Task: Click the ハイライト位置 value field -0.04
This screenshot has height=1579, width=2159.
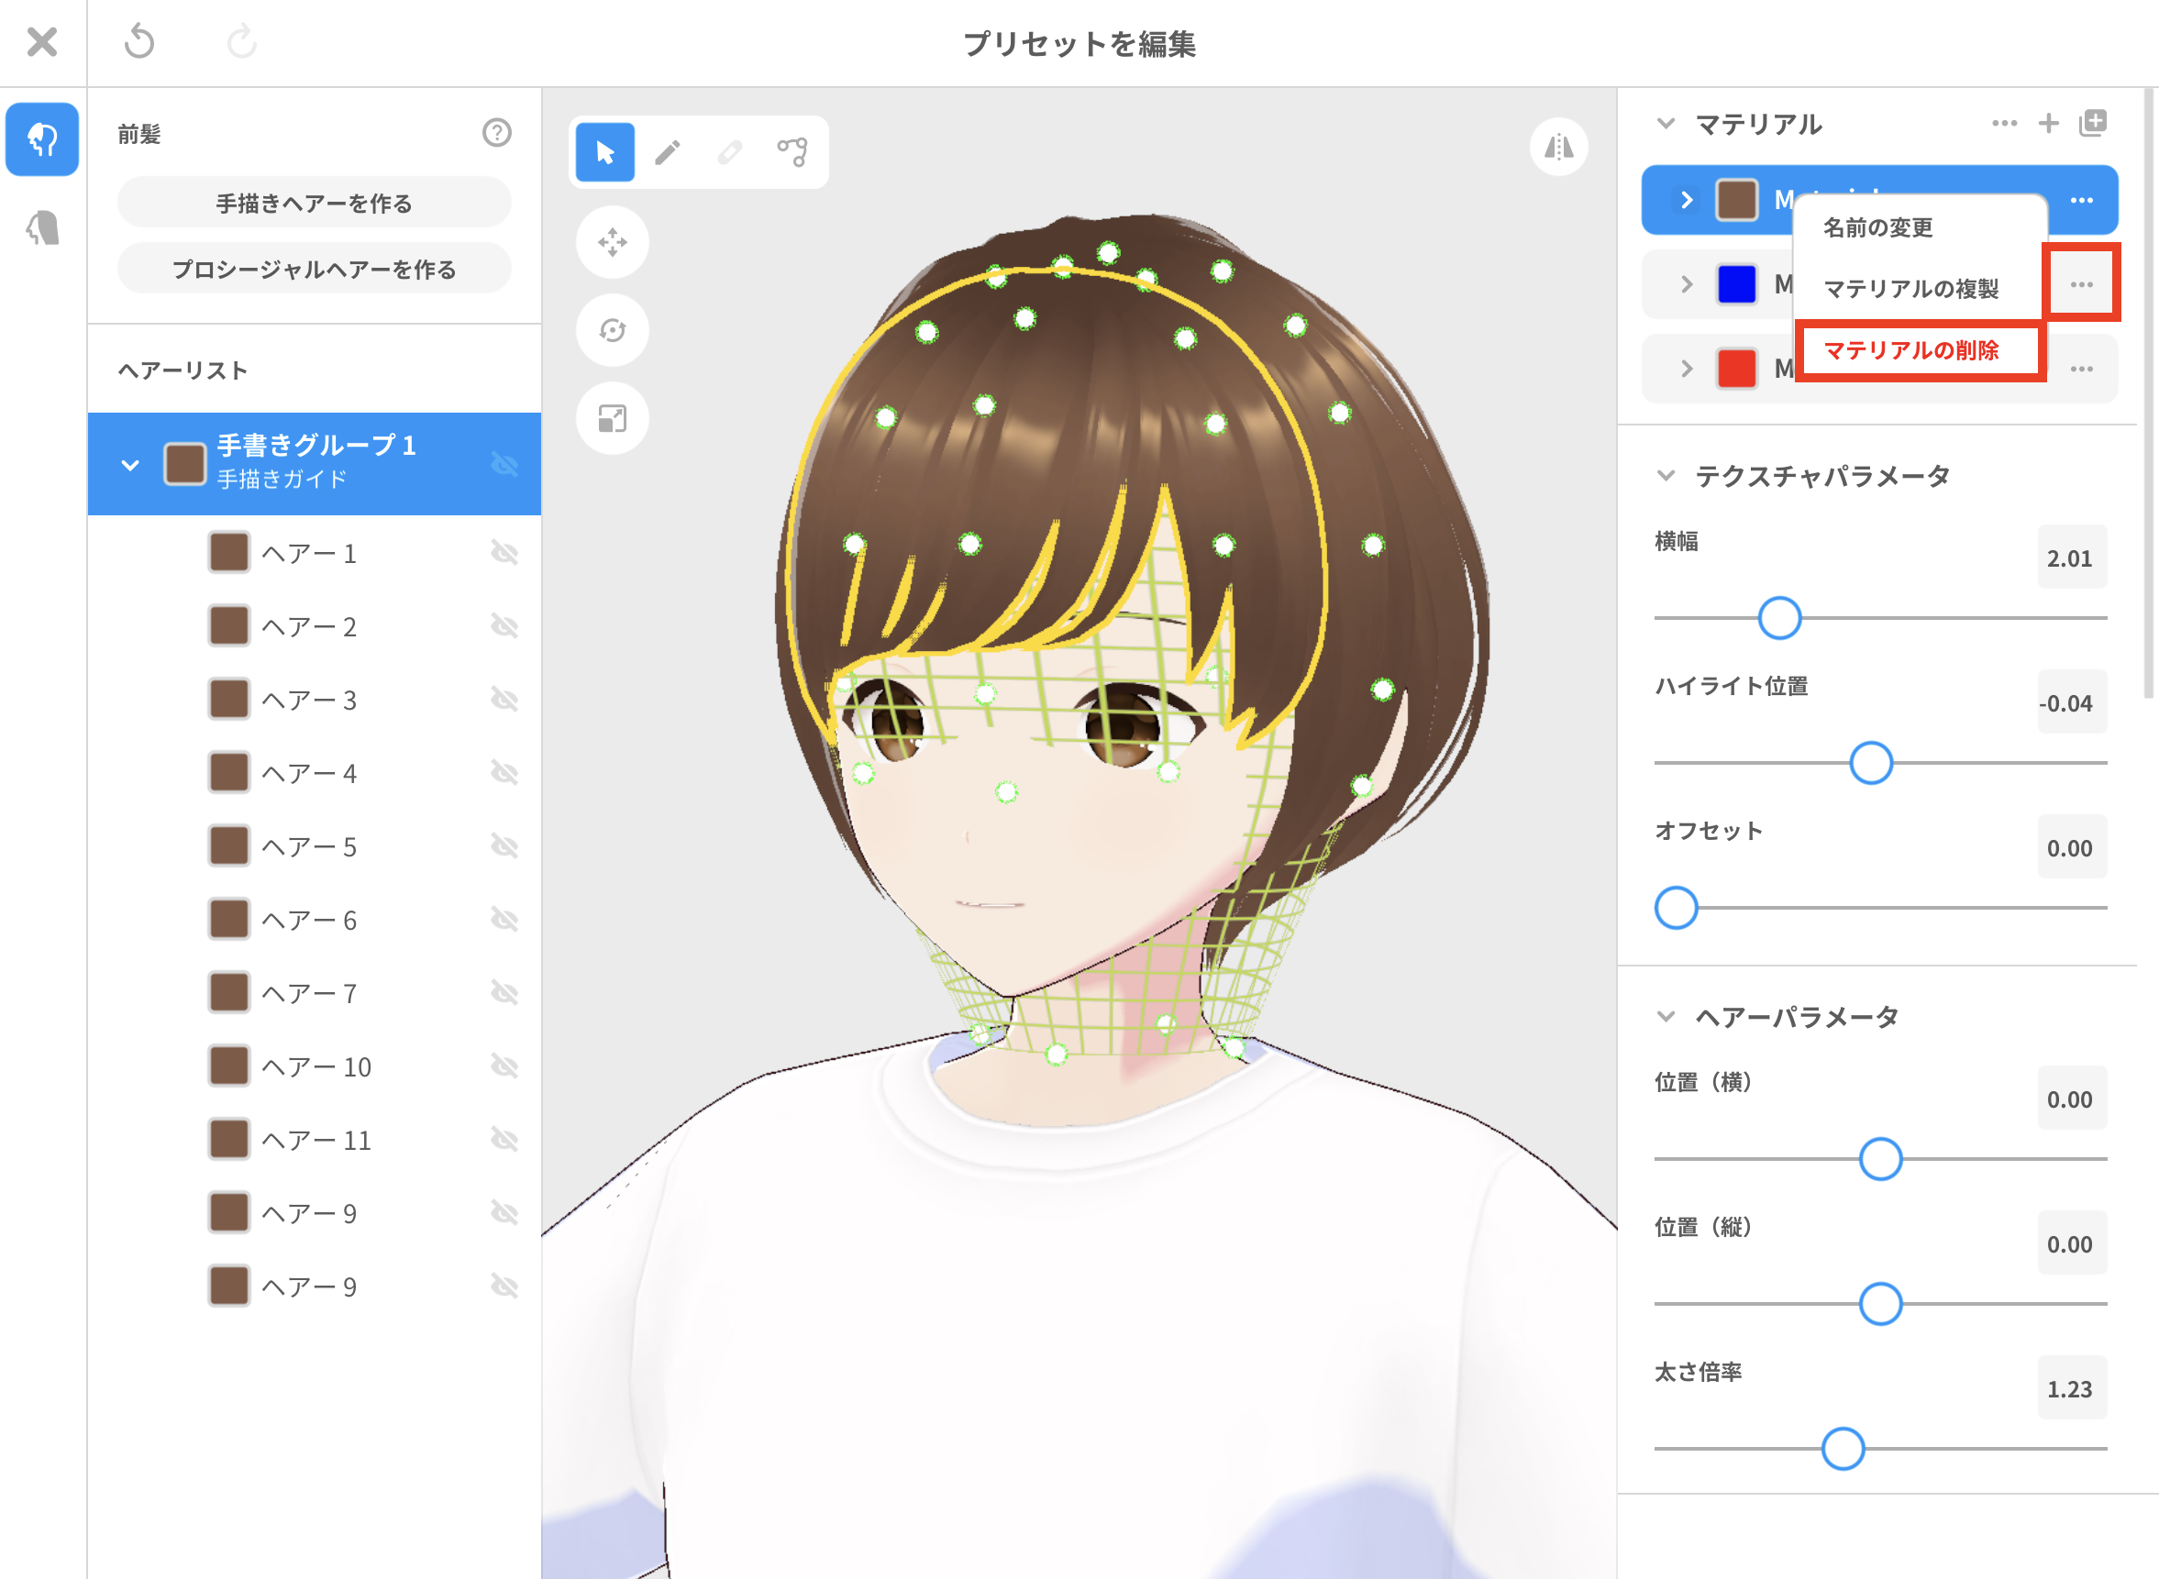Action: pyautogui.click(x=2071, y=703)
